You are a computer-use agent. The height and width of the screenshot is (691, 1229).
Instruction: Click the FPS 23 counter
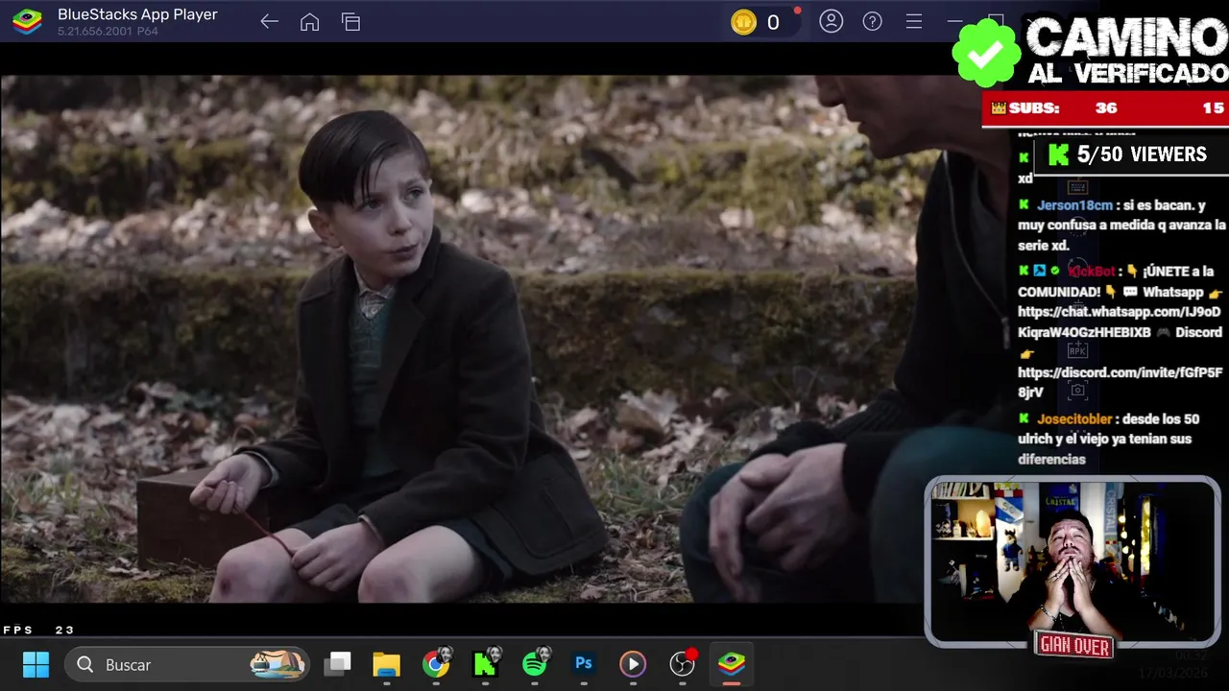tap(38, 630)
